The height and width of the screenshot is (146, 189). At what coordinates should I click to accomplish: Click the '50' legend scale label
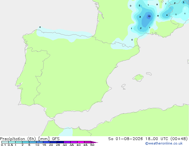click(92, 145)
